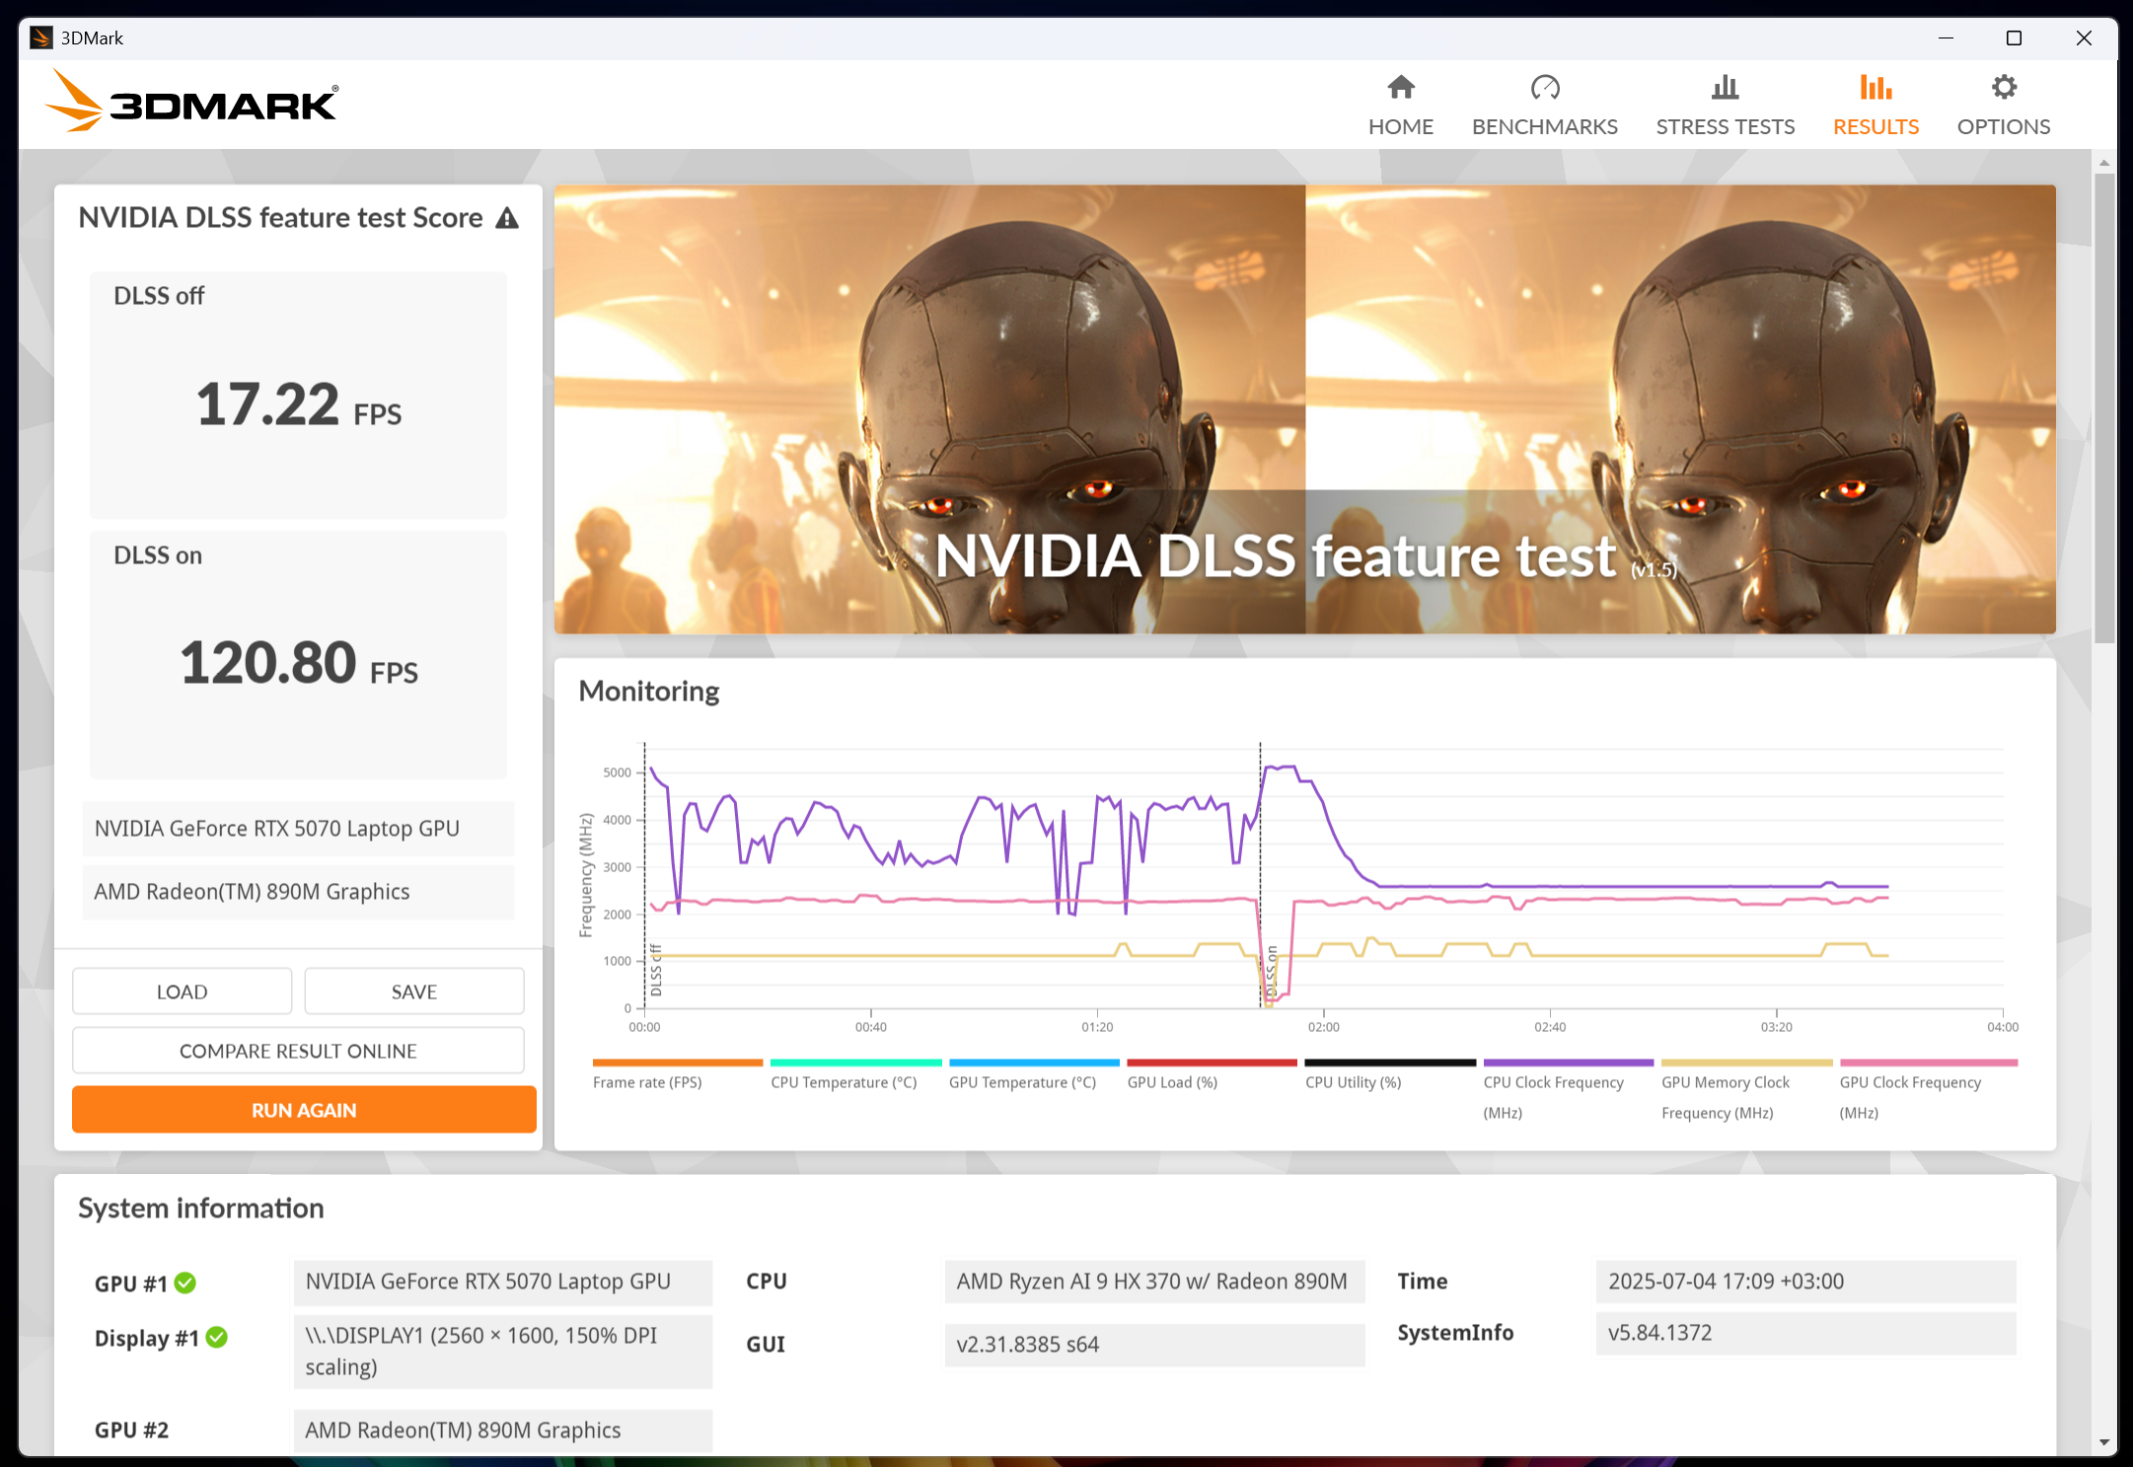The height and width of the screenshot is (1467, 2133).
Task: Click the Time value 2025-07-04 17:09 +03:00
Action: [1805, 1282]
